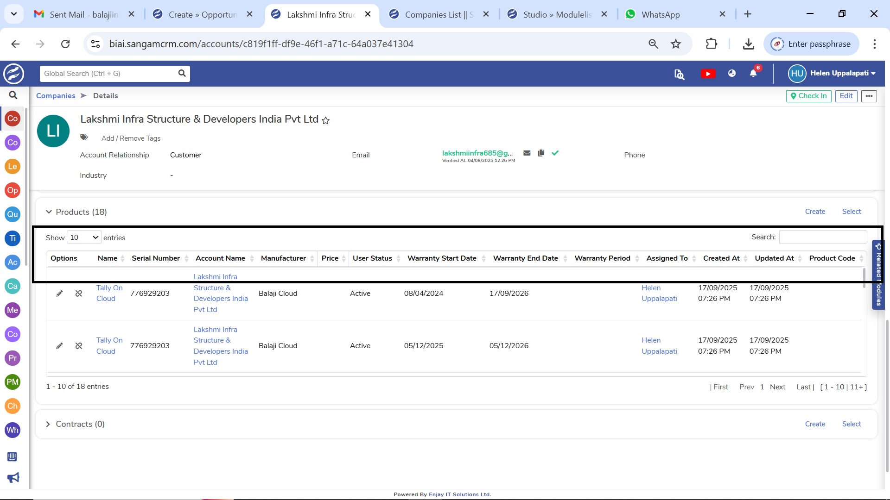890x500 pixels.
Task: Go to Next page of products
Action: click(777, 387)
